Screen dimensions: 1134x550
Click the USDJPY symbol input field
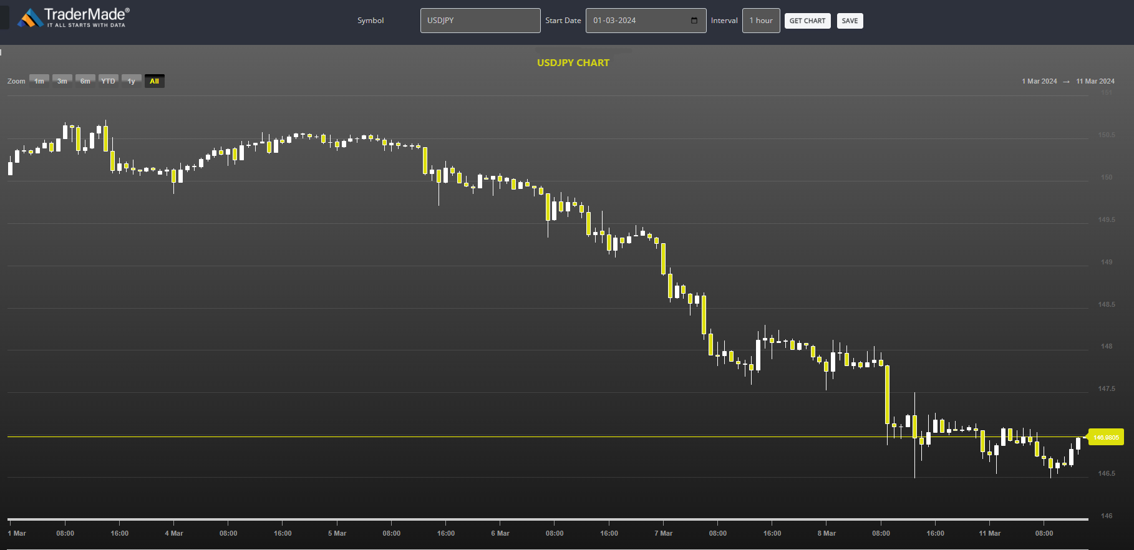tap(480, 21)
